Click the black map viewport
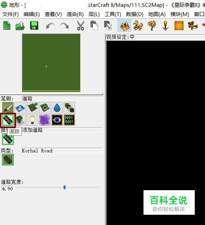This screenshot has height=225, width=205. point(156,133)
